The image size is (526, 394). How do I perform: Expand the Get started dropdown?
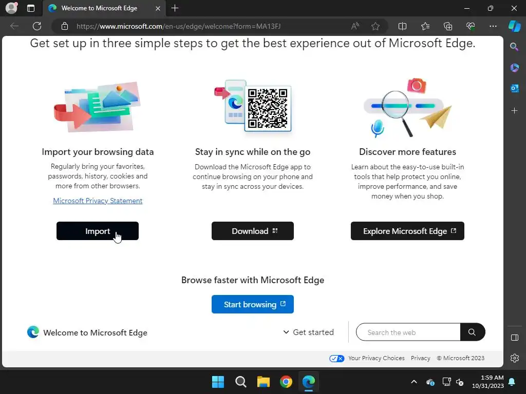tap(309, 332)
